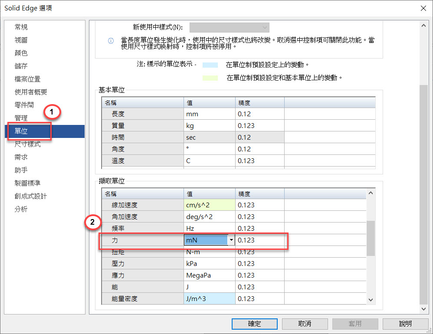The height and width of the screenshot is (334, 433).
Task: Select the 單位 category
Action: (45, 131)
